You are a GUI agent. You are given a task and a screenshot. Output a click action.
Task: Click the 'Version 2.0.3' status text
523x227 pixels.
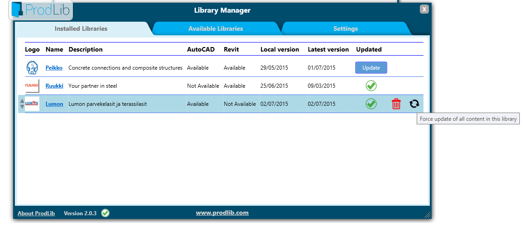coord(80,213)
